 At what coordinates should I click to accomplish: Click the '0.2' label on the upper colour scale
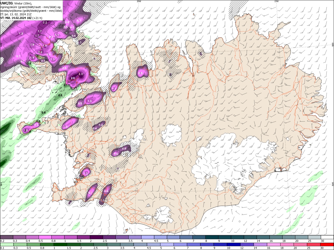pos(2,241)
